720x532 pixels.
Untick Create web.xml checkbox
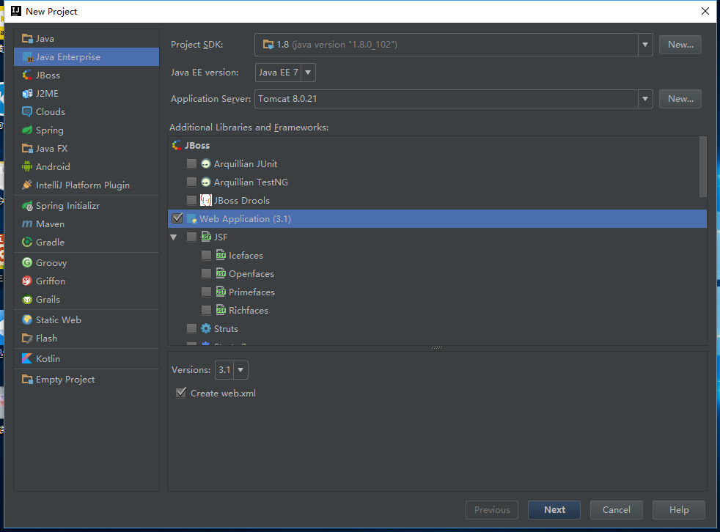tap(181, 393)
